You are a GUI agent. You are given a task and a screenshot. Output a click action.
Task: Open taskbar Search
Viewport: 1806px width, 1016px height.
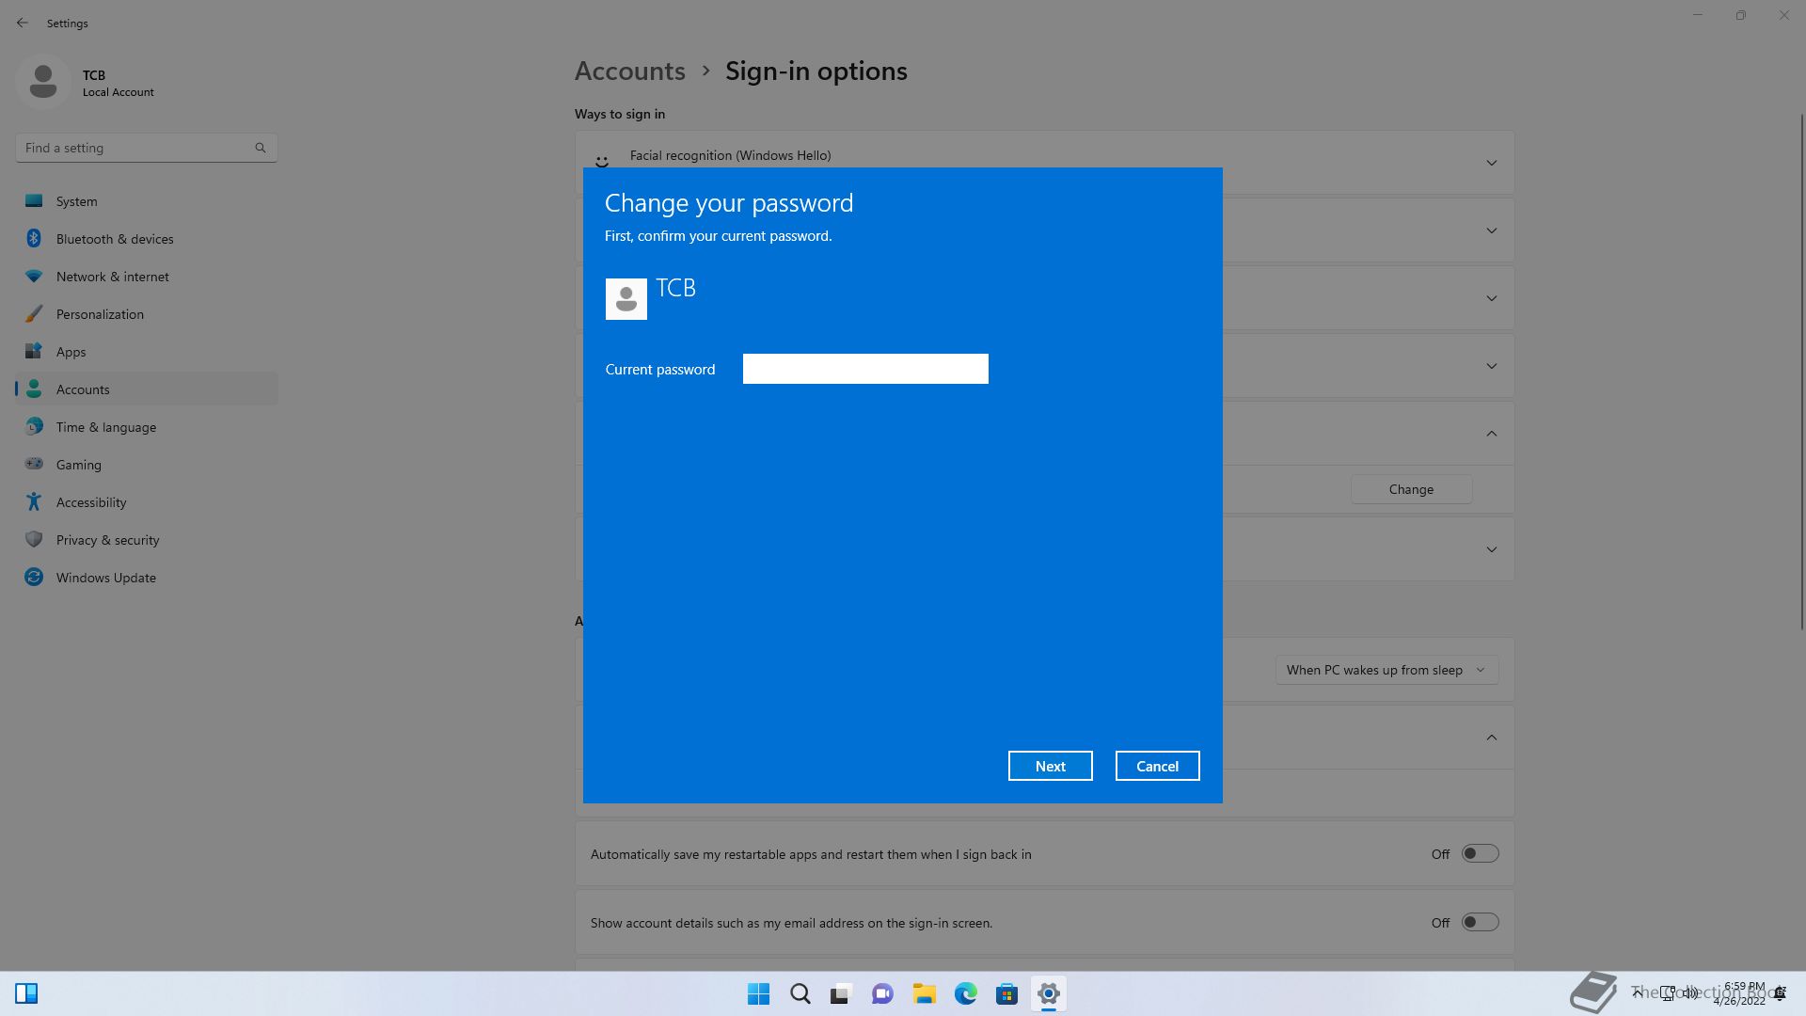coord(800,993)
